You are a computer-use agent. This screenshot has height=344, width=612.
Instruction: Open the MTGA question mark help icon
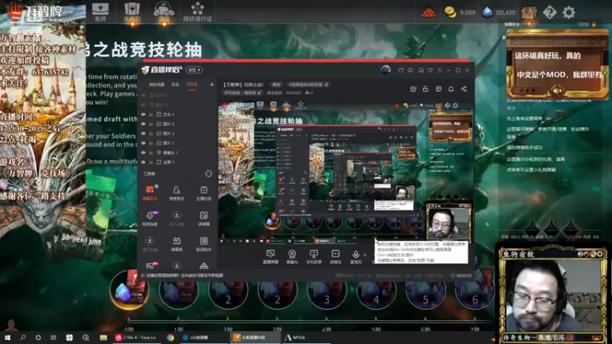point(549,12)
